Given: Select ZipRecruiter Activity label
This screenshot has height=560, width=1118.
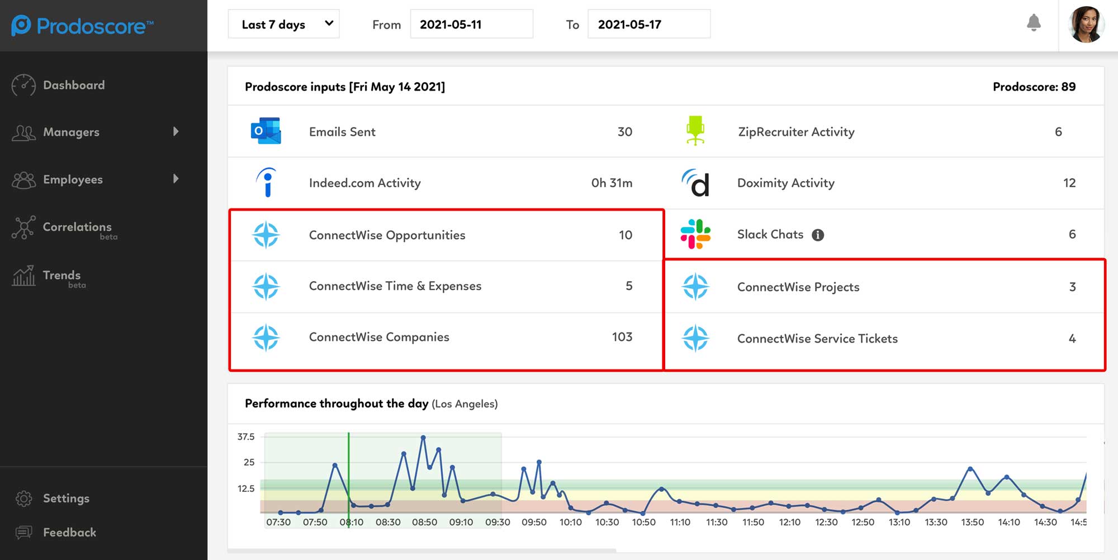Looking at the screenshot, I should [796, 132].
